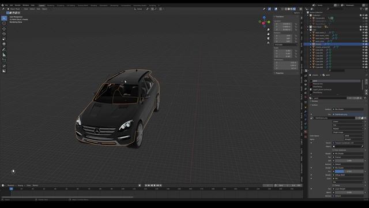
Task: Click the IOR value slider
Action: (x=349, y=161)
